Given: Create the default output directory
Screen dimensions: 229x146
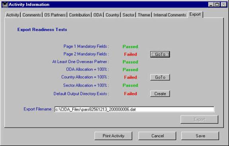Looking at the screenshot, I should 160,94.
